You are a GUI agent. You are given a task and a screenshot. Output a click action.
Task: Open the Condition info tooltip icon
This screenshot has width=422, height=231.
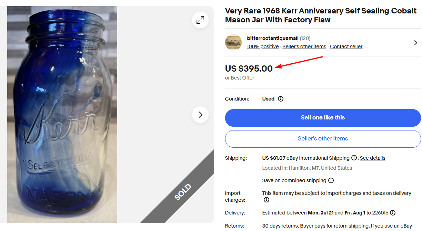click(281, 99)
